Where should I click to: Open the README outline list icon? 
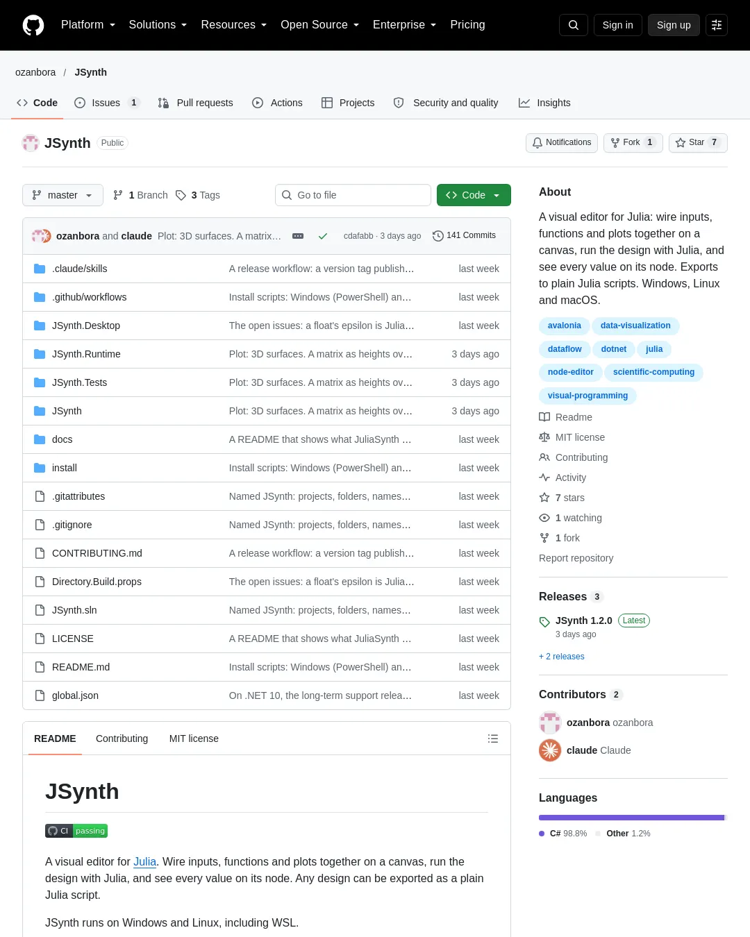pos(493,738)
